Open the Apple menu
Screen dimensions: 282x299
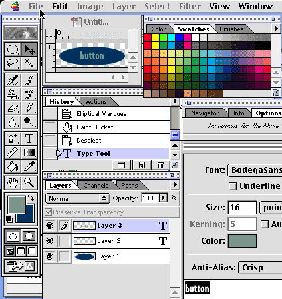coord(15,7)
